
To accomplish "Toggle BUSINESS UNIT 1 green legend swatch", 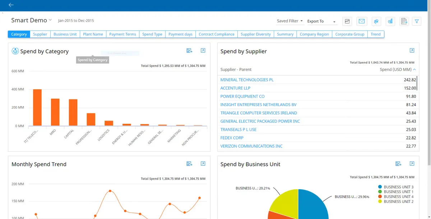I will (380, 192).
